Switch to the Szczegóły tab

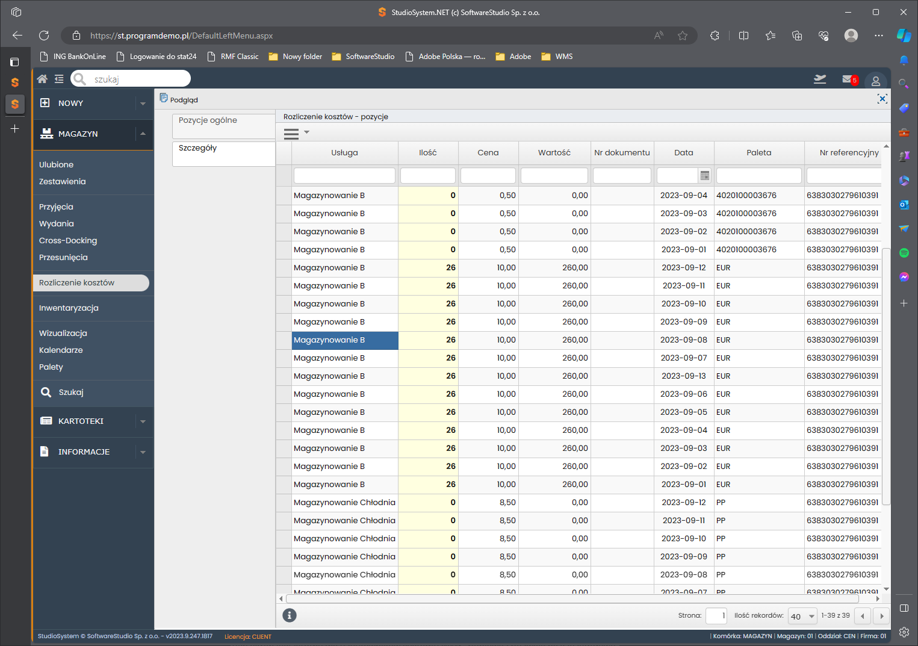[223, 154]
